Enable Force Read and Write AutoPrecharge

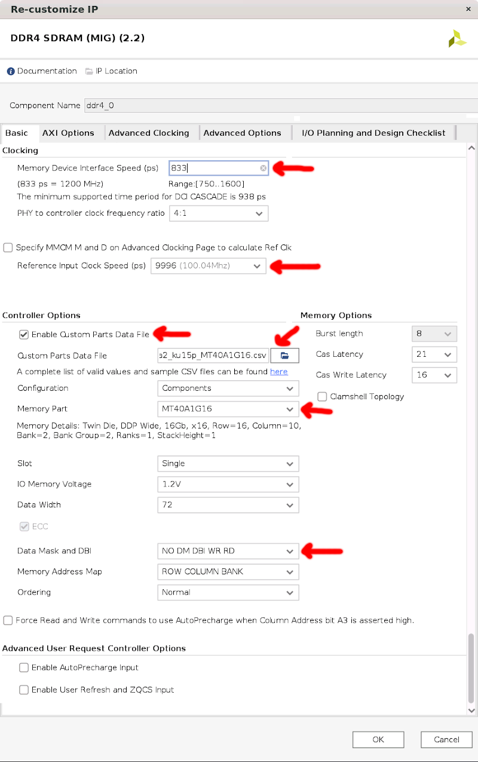pos(8,620)
